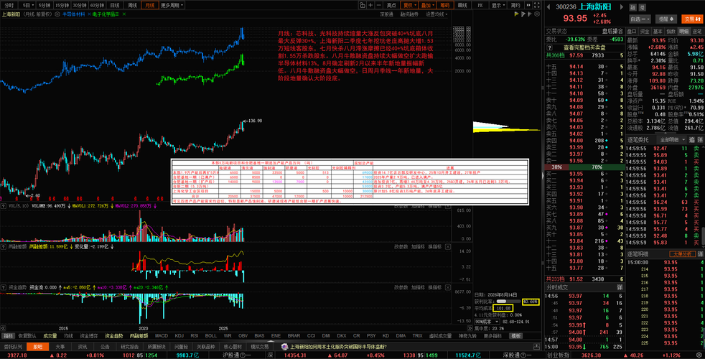Select the 基本 tab in right panel
The height and width of the screenshot is (359, 705).
(658, 31)
